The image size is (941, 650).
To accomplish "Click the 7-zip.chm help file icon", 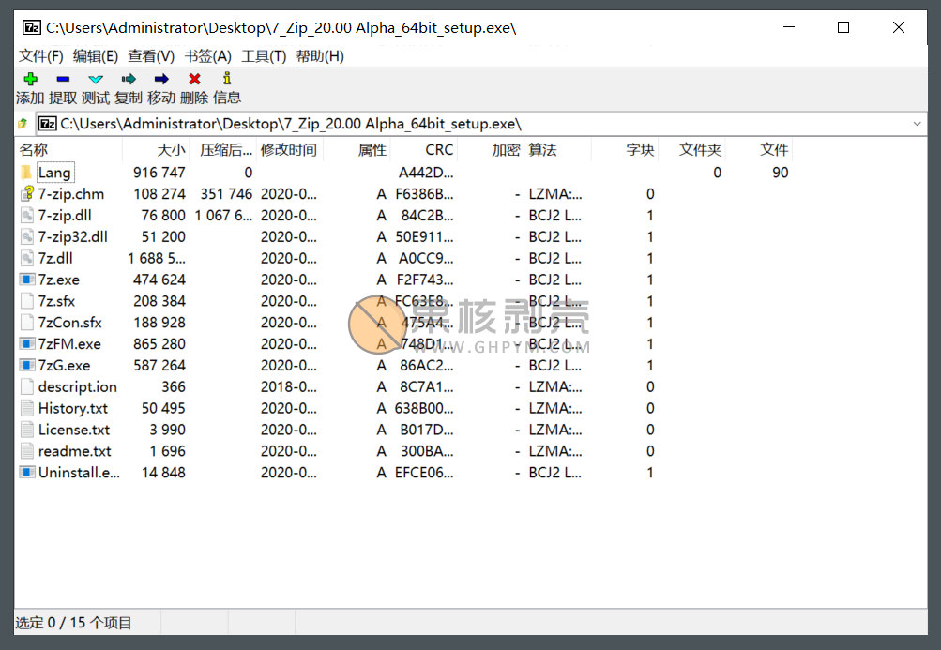I will [26, 194].
